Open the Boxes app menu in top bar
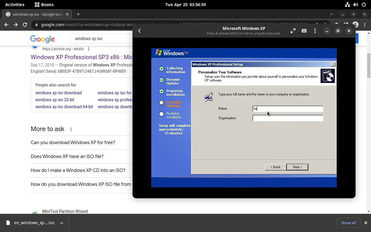This screenshot has width=371, height=232. 44,5
